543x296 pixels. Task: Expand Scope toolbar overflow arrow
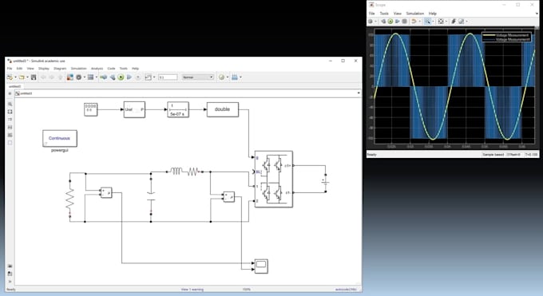coord(537,14)
